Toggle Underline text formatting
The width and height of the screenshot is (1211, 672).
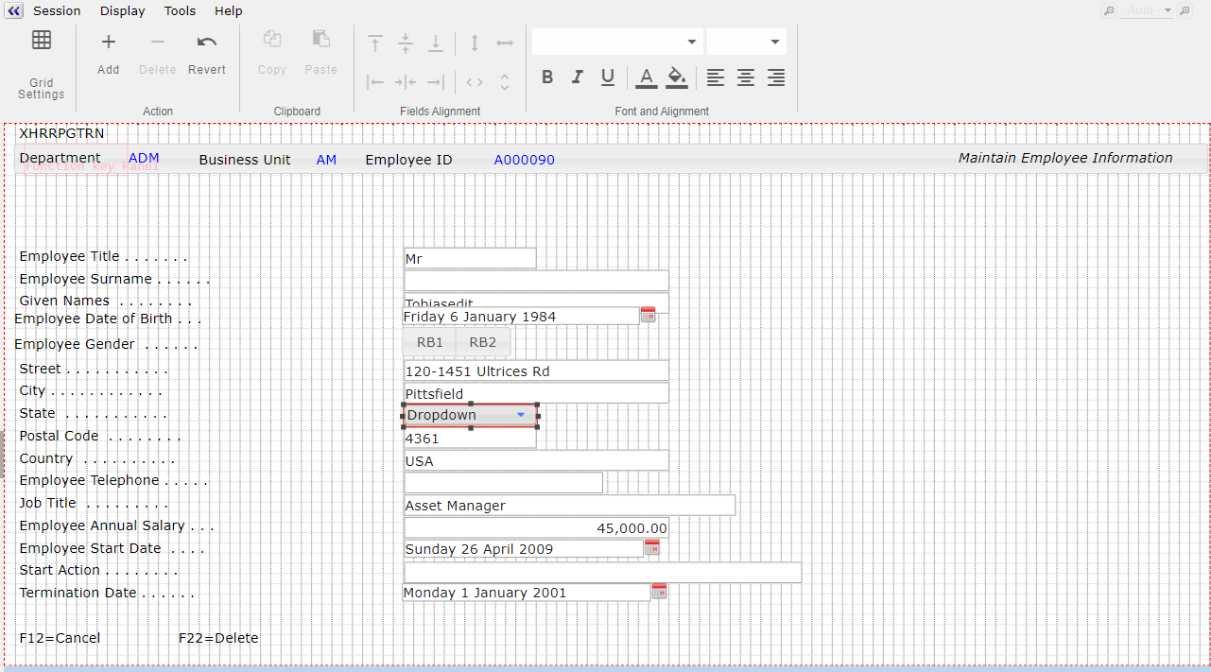click(x=608, y=78)
